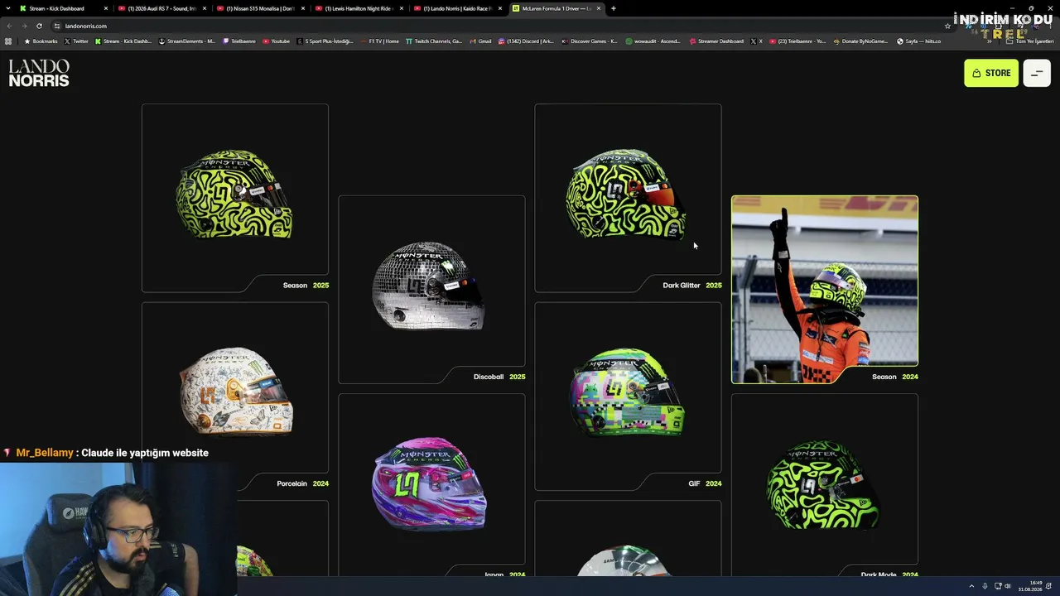Select the McLaren Formula 1 Driver tab
1060x596 pixels.
(x=556, y=8)
